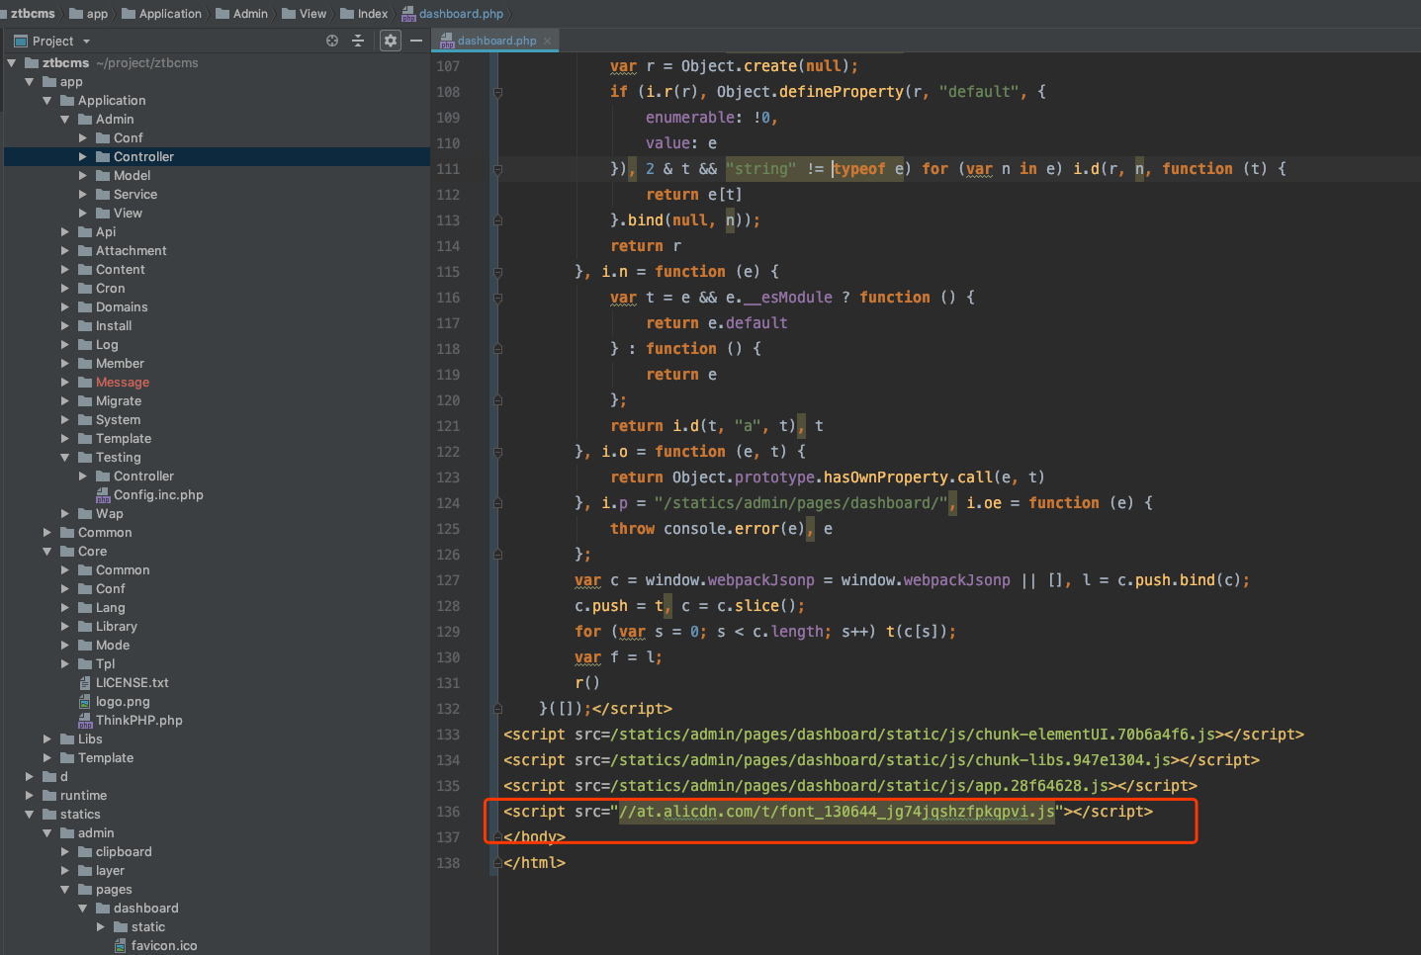
Task: Expand the Message folder arrow
Action: click(x=65, y=382)
